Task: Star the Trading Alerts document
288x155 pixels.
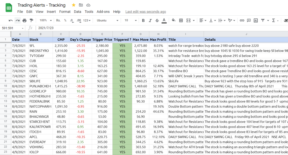Action: (x=74, y=5)
